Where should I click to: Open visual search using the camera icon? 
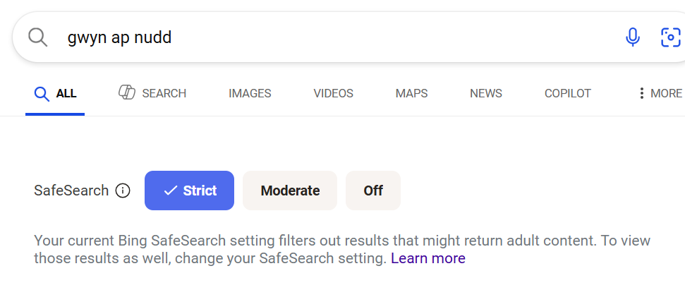(670, 37)
